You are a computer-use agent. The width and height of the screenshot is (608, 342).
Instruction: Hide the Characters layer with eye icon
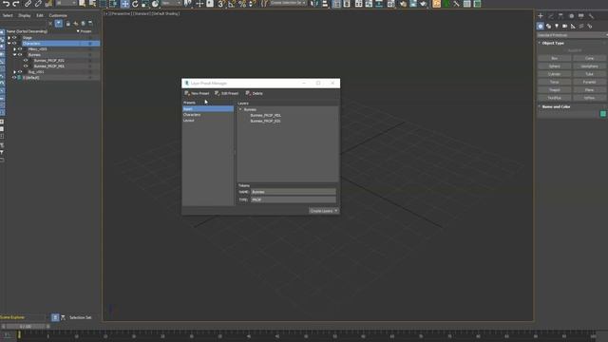[14, 44]
